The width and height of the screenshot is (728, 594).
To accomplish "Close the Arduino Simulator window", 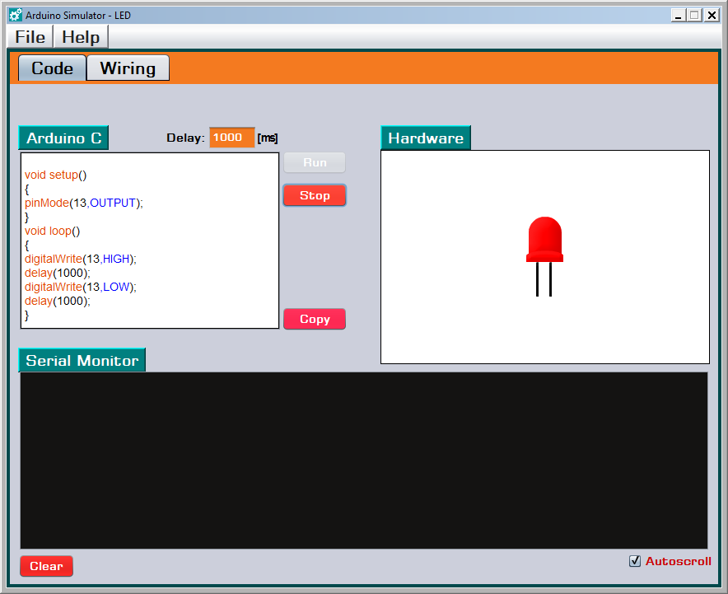I will pyautogui.click(x=712, y=16).
